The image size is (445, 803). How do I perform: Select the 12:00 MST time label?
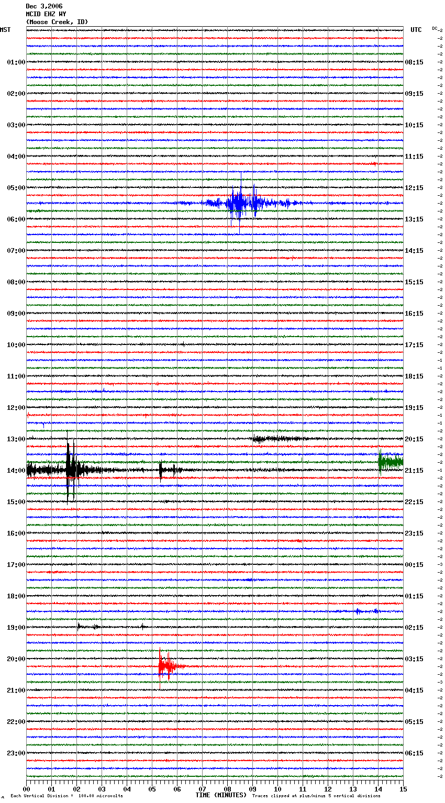click(x=16, y=408)
